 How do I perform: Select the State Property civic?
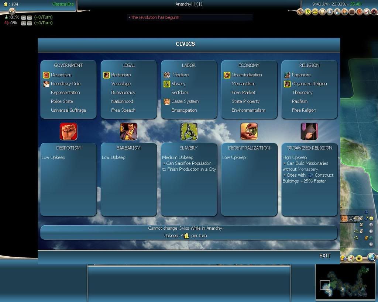pos(245,101)
